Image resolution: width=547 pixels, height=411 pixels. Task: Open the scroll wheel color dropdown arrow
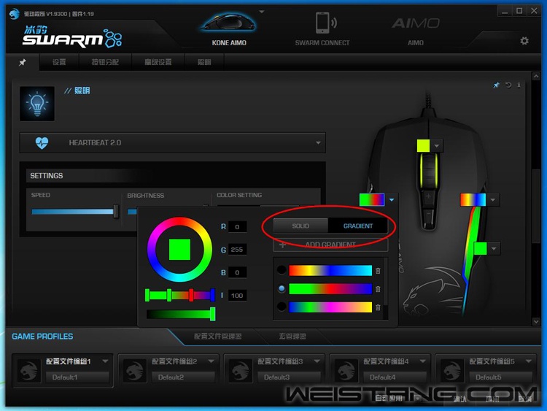pos(437,146)
